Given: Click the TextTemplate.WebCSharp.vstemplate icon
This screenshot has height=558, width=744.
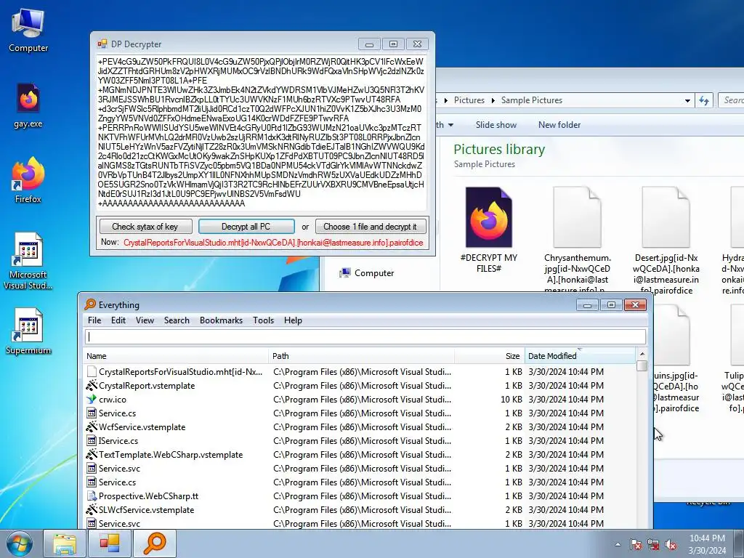Looking at the screenshot, I should coord(92,454).
